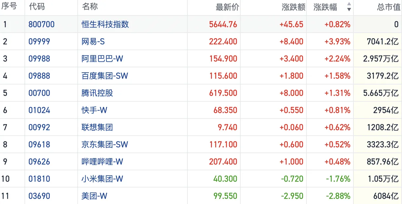Click the 总市值 column header
This screenshot has height=204, width=402.
tap(388, 7)
